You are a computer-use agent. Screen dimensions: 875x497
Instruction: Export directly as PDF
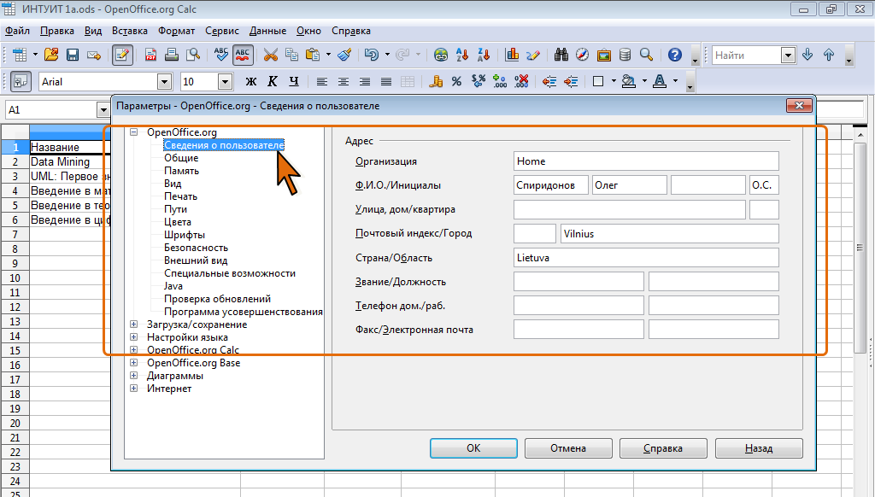(x=150, y=55)
